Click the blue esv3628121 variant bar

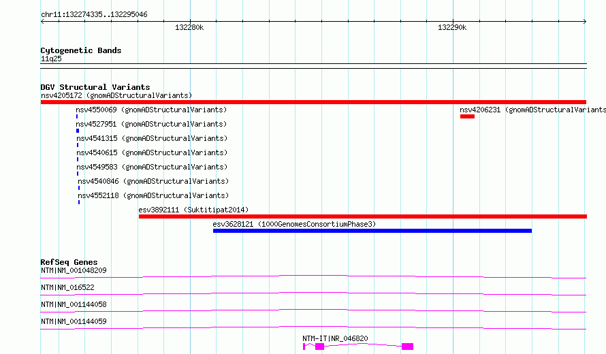372,231
